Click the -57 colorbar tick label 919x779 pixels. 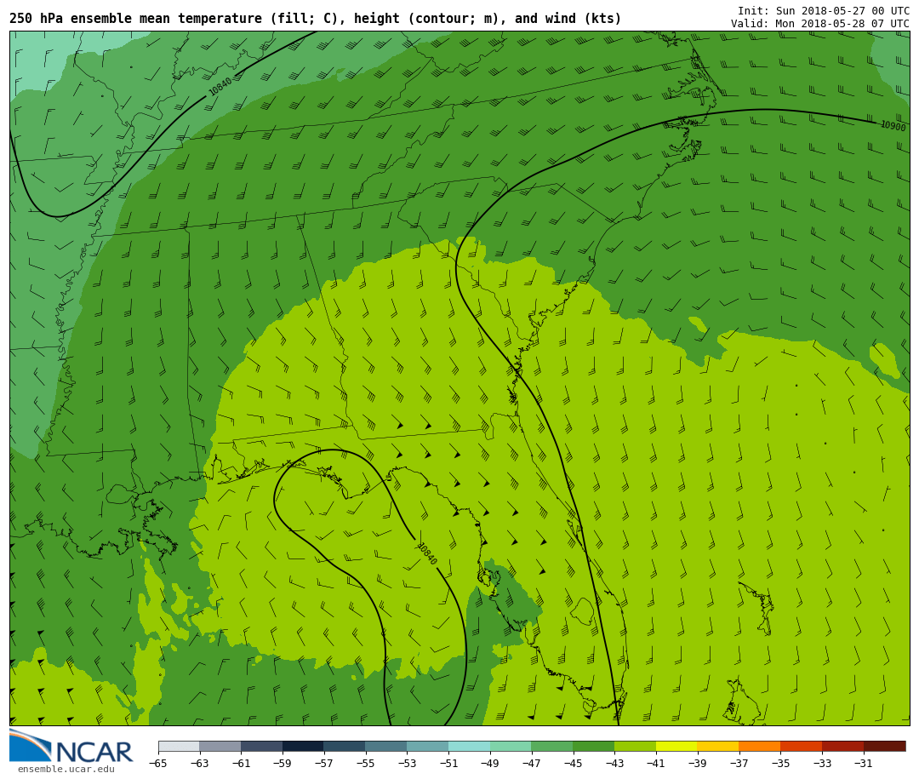tap(324, 763)
